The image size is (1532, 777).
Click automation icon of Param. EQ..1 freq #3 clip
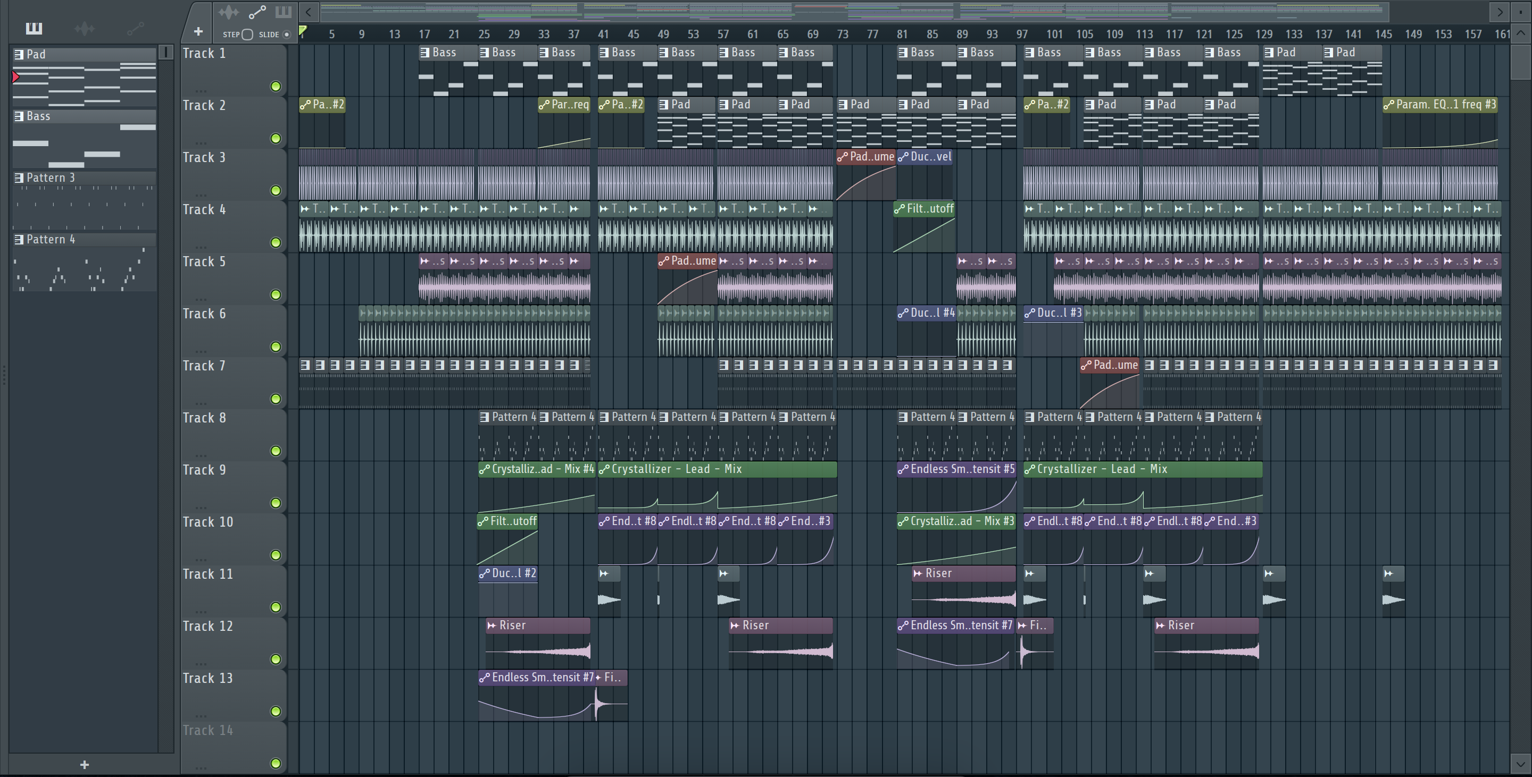tap(1389, 105)
